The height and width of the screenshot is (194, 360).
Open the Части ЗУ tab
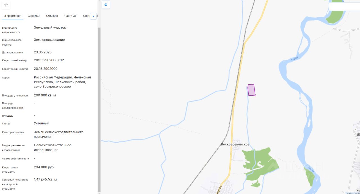pyautogui.click(x=70, y=16)
